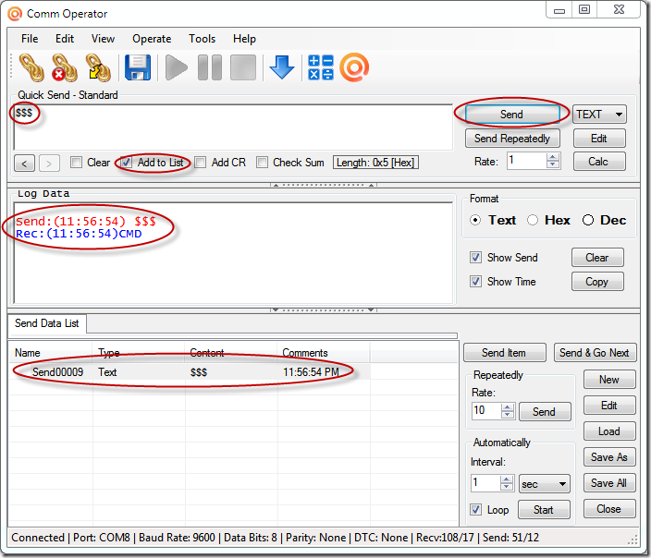Open the Help menu
This screenshot has height=558, width=651.
pos(244,39)
